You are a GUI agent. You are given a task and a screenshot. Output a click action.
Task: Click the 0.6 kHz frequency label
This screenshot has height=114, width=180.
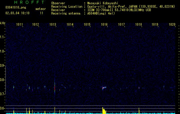[x=3, y=108]
